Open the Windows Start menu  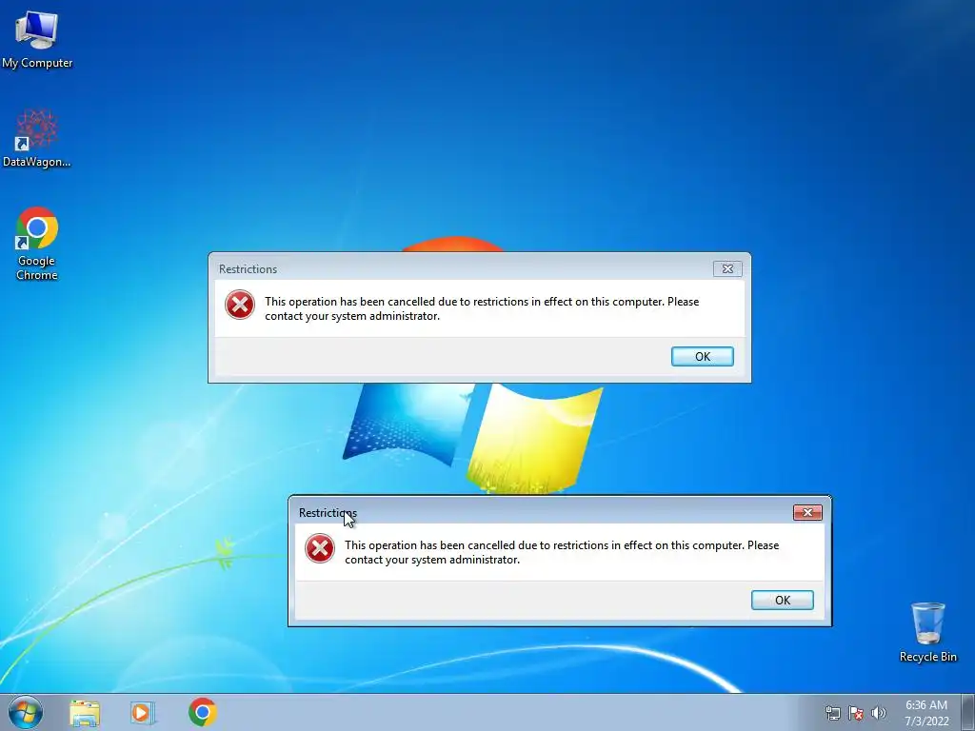point(26,712)
